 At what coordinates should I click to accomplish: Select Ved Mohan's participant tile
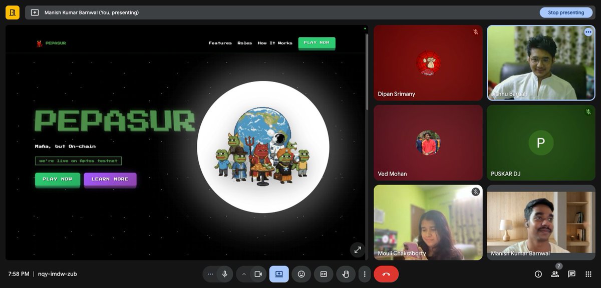point(428,142)
